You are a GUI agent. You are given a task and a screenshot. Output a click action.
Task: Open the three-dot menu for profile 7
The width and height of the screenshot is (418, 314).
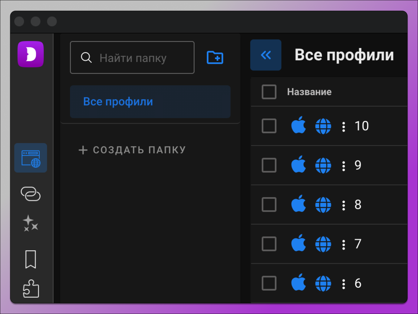point(343,244)
